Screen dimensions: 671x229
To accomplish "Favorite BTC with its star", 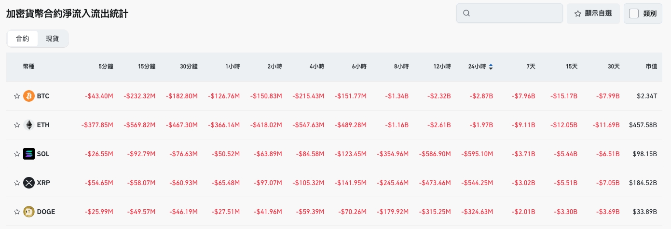I will click(x=16, y=96).
